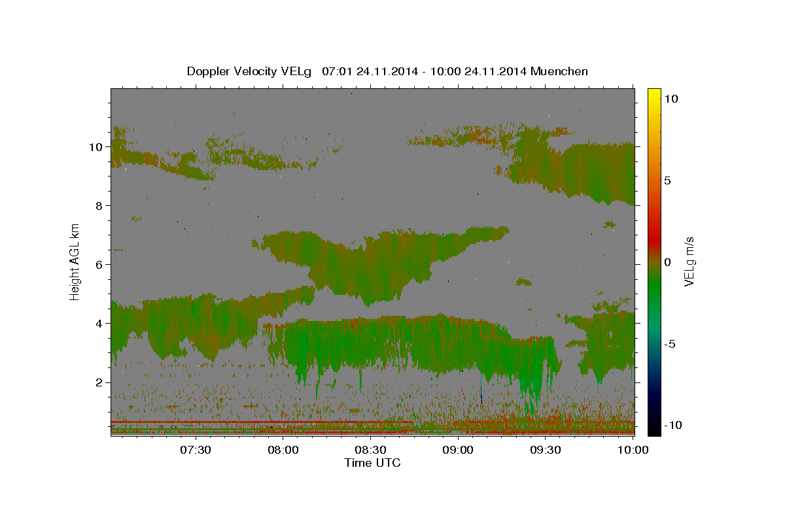The image size is (785, 523).
Task: Click the velocity color bar scale
Action: 654,261
